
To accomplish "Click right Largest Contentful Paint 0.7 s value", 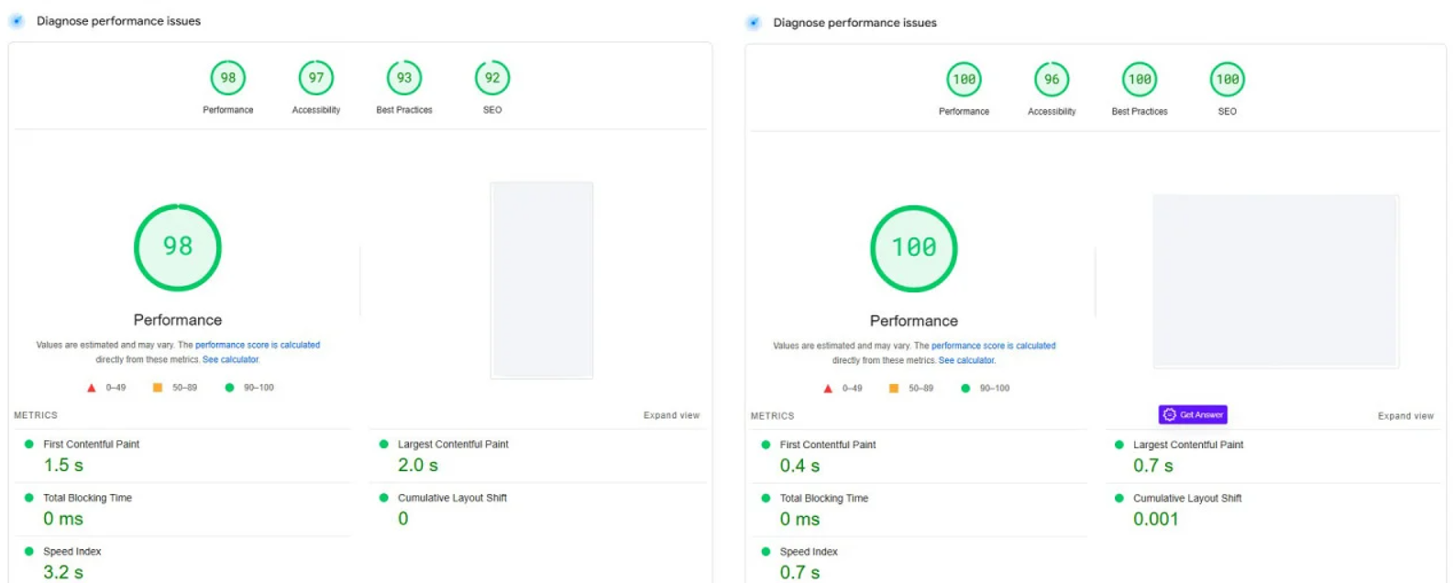I will click(1153, 466).
